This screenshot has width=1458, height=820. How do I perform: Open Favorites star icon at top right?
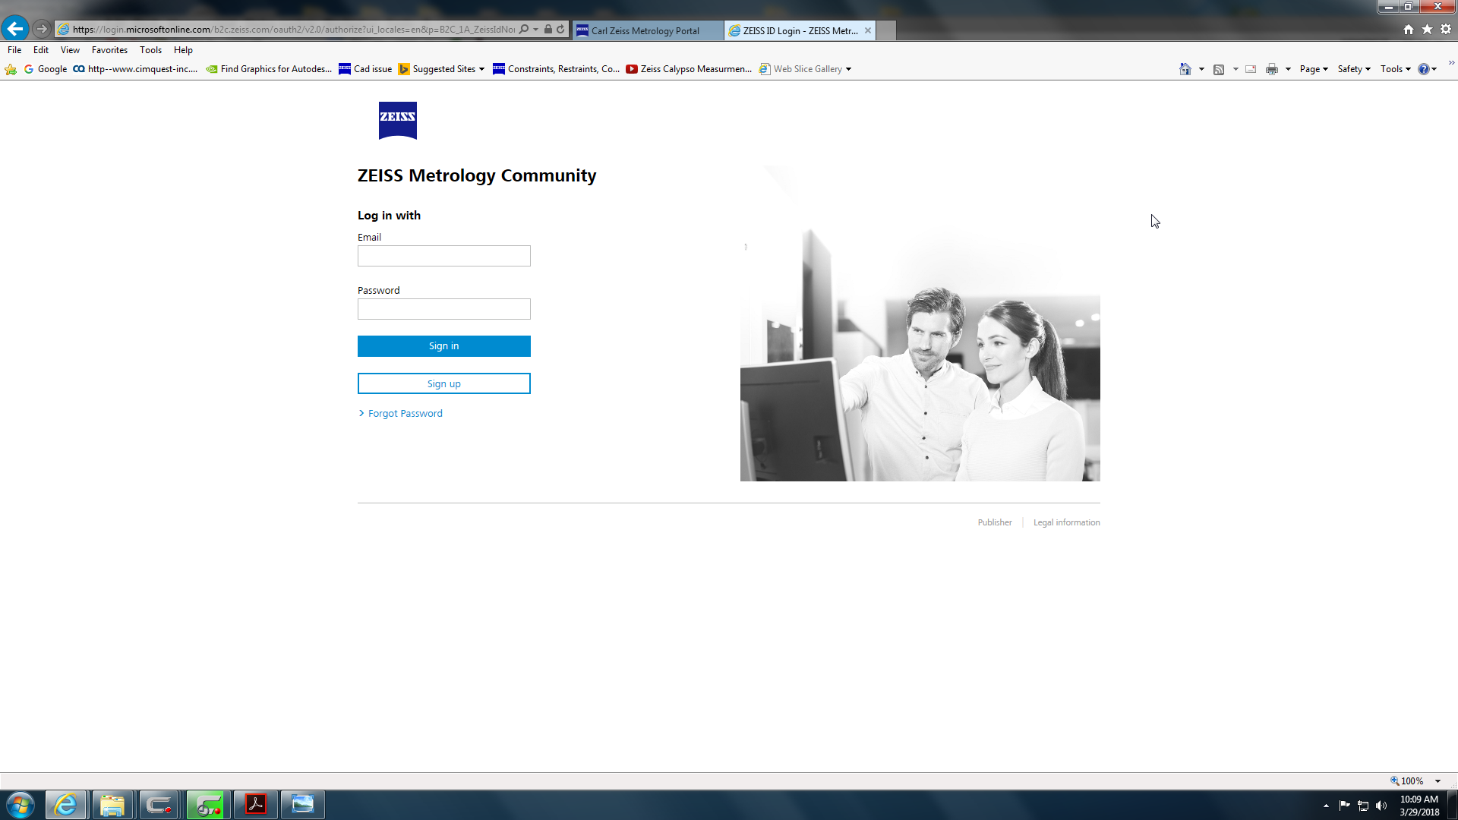(1427, 30)
